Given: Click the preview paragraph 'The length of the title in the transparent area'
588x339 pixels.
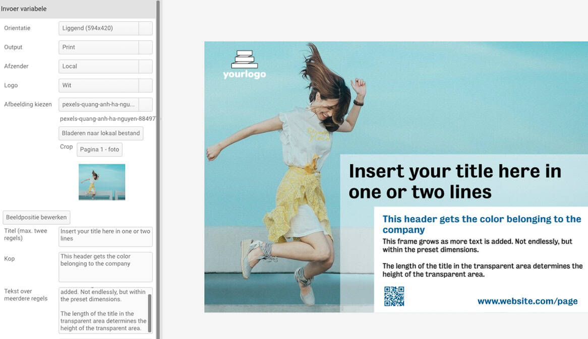Looking at the screenshot, I should click(x=483, y=270).
